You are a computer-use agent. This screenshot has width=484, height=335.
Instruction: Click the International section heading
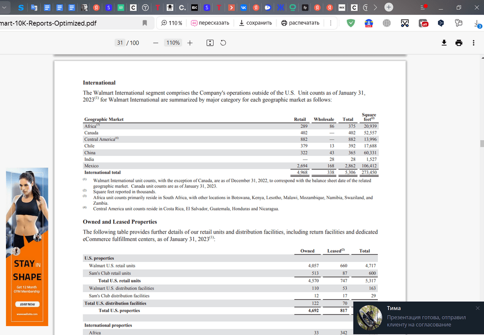pyautogui.click(x=99, y=83)
